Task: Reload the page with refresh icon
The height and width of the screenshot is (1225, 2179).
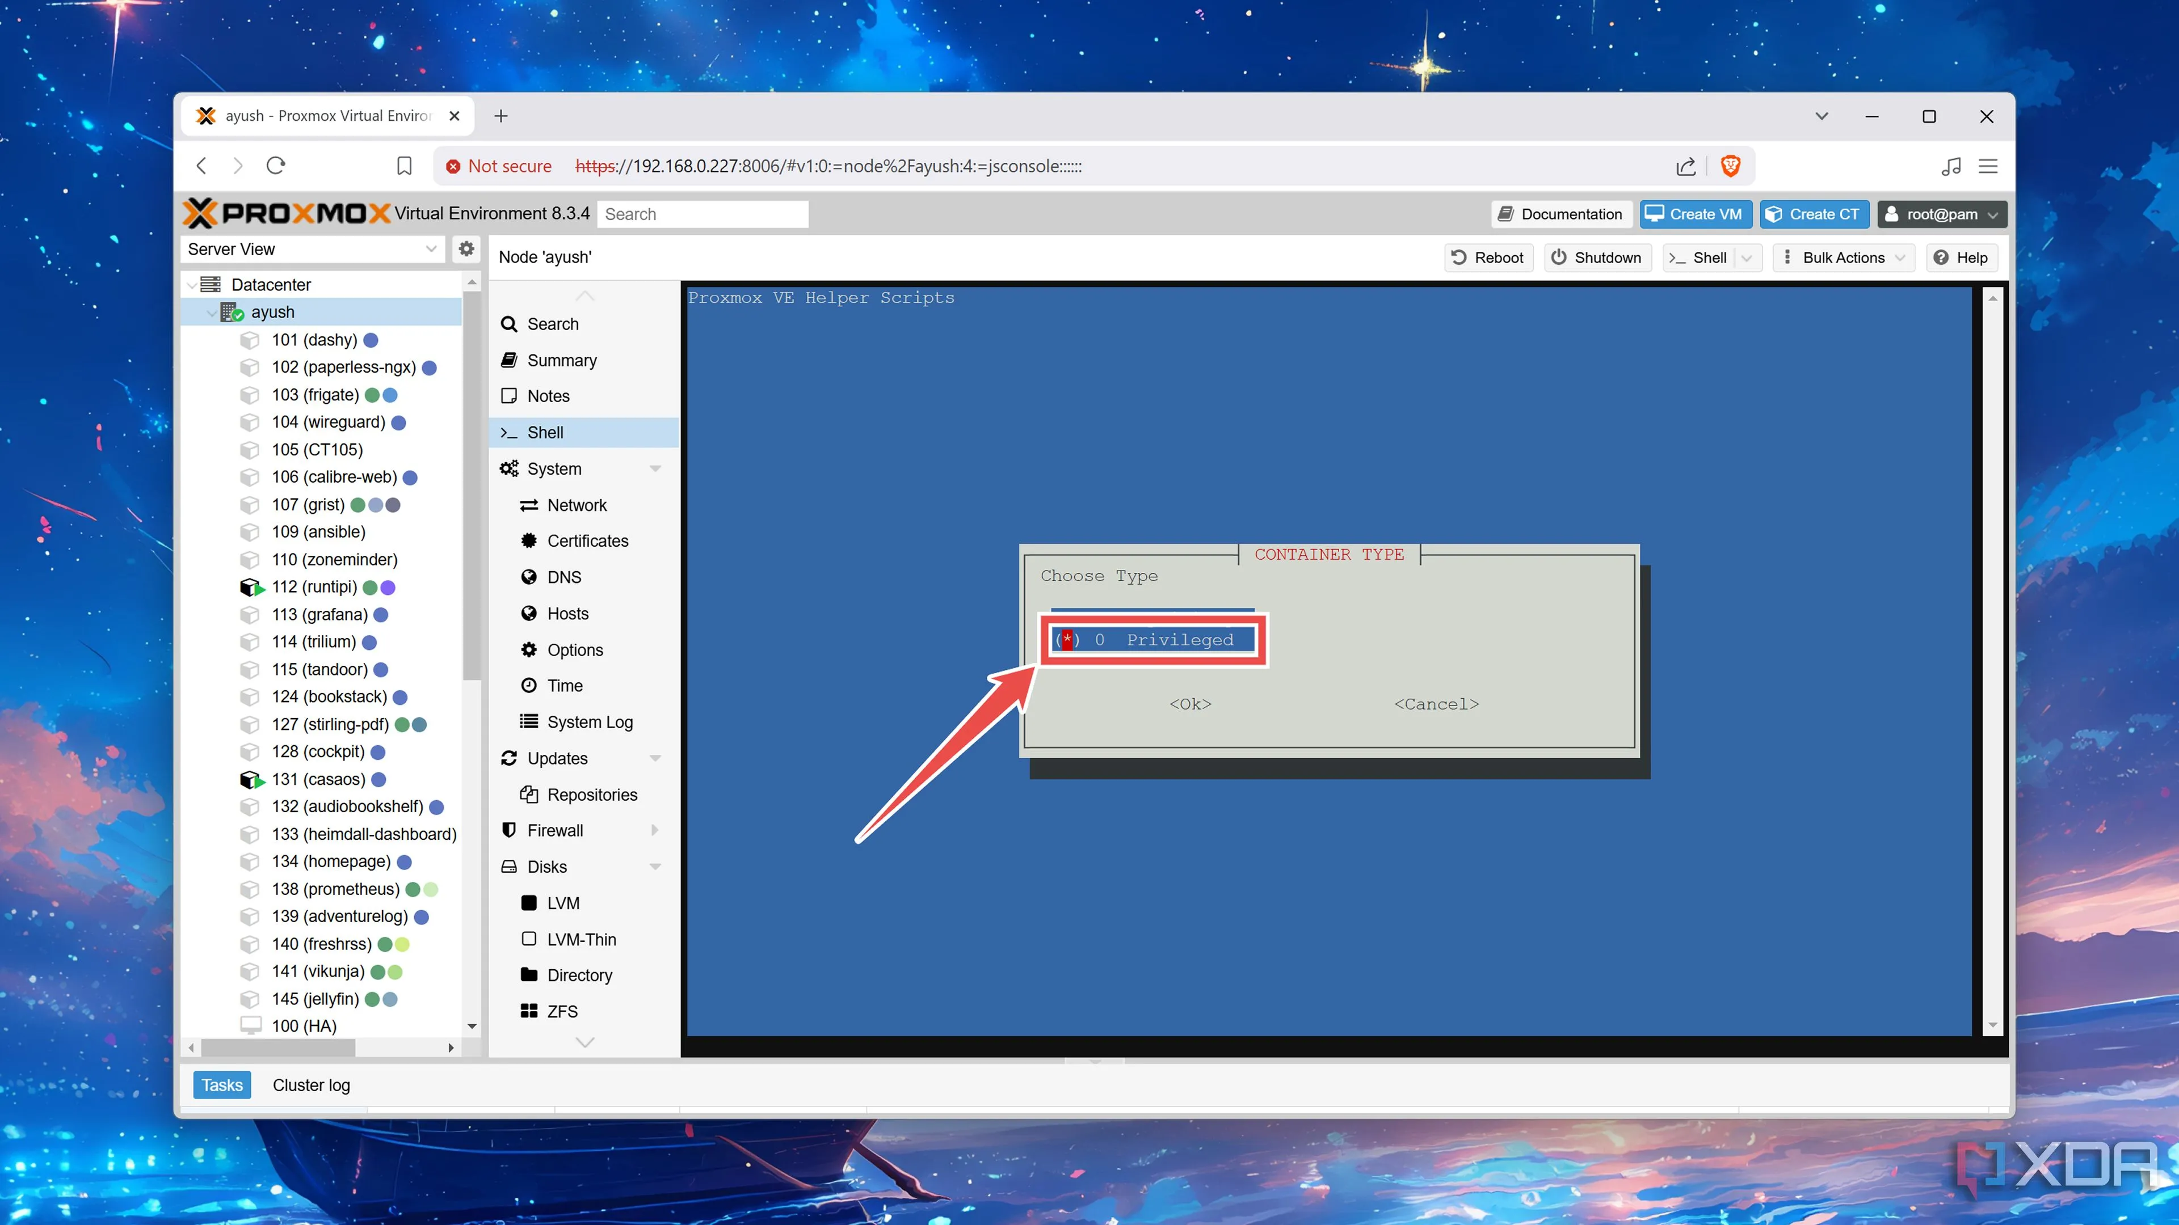Action: (276, 166)
